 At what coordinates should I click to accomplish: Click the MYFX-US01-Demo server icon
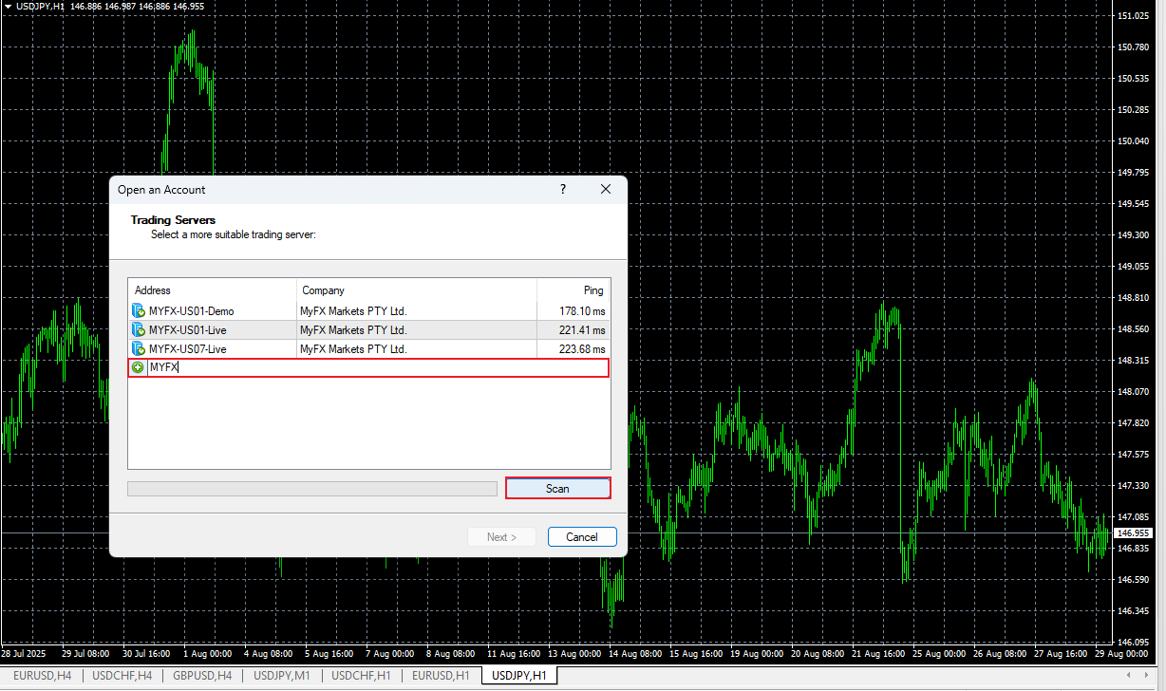[x=137, y=310]
